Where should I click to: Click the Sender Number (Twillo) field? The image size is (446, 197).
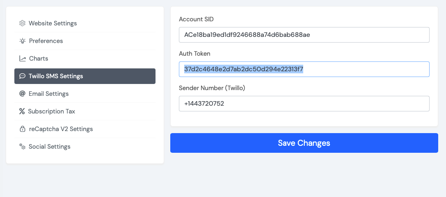(304, 104)
